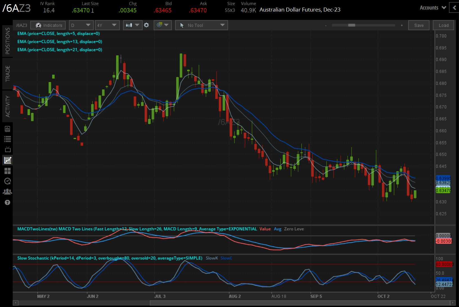Select the Charts grid icon in sidebar
Viewport: 459px width, 307px height.
8,160
